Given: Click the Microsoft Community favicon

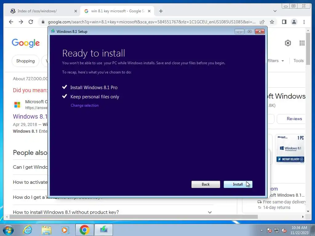Looking at the screenshot, I should click(17, 104).
